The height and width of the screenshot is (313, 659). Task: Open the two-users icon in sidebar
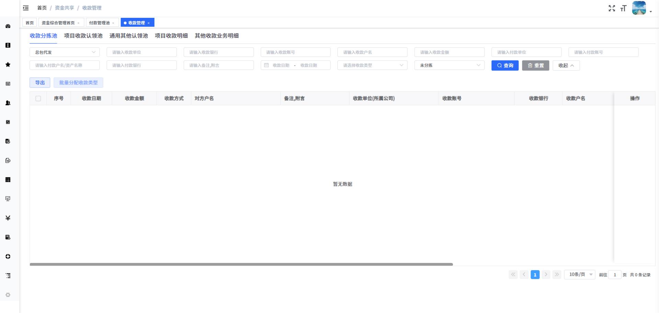coord(8,103)
